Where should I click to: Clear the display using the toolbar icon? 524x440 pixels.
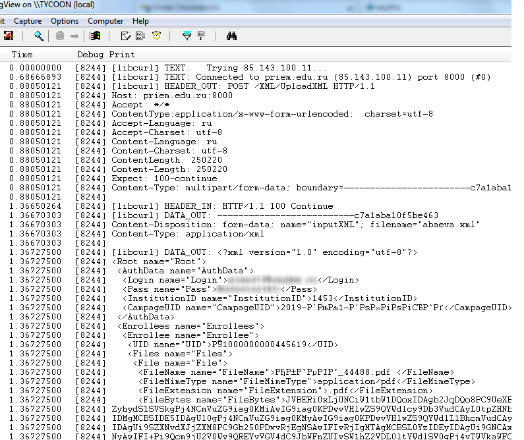click(x=125, y=36)
